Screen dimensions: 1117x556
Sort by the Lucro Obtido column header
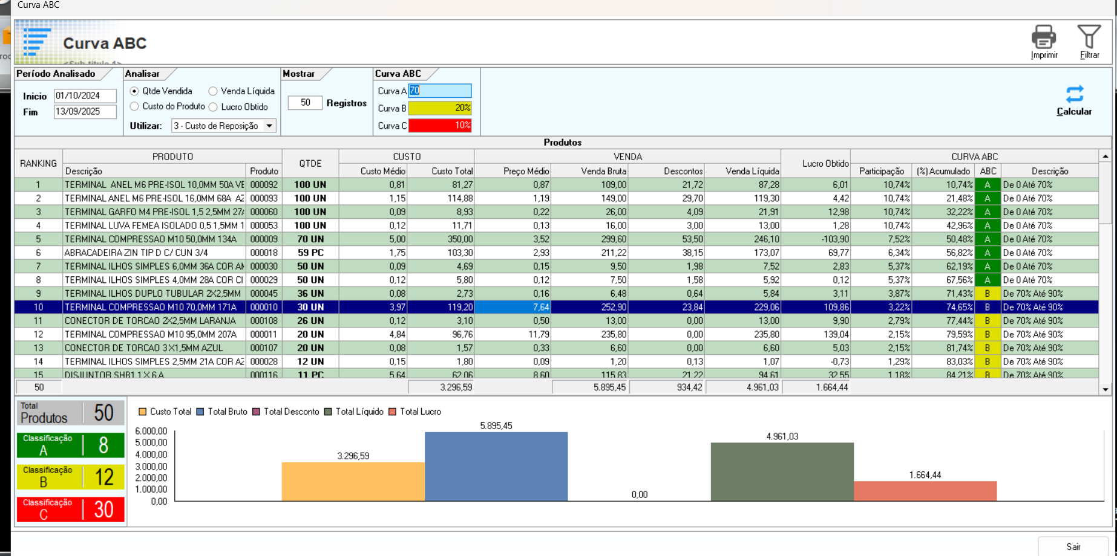coord(825,164)
